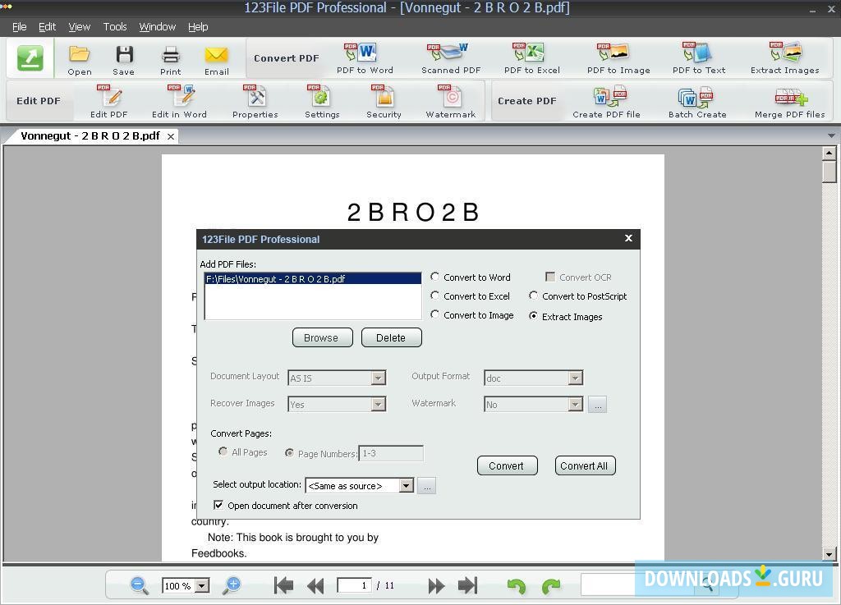This screenshot has height=605, width=841.
Task: Open the Tools menu
Action: (115, 27)
